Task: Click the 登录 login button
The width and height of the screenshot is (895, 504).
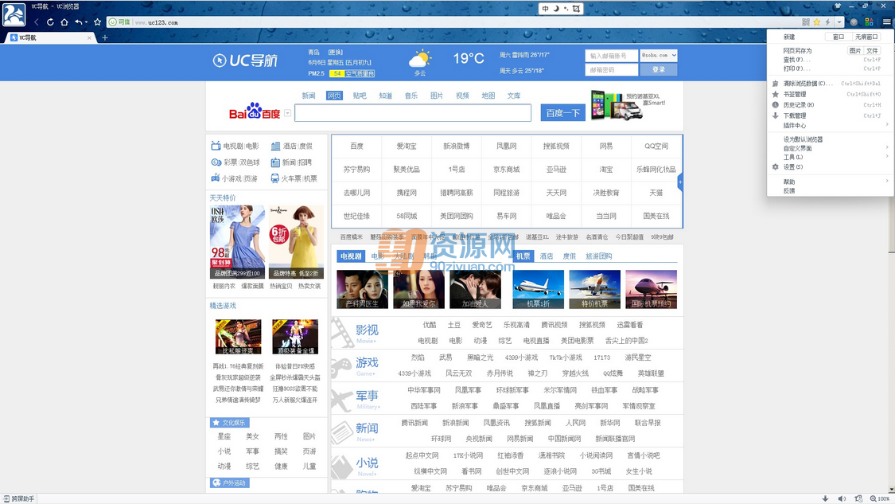Action: pos(659,70)
